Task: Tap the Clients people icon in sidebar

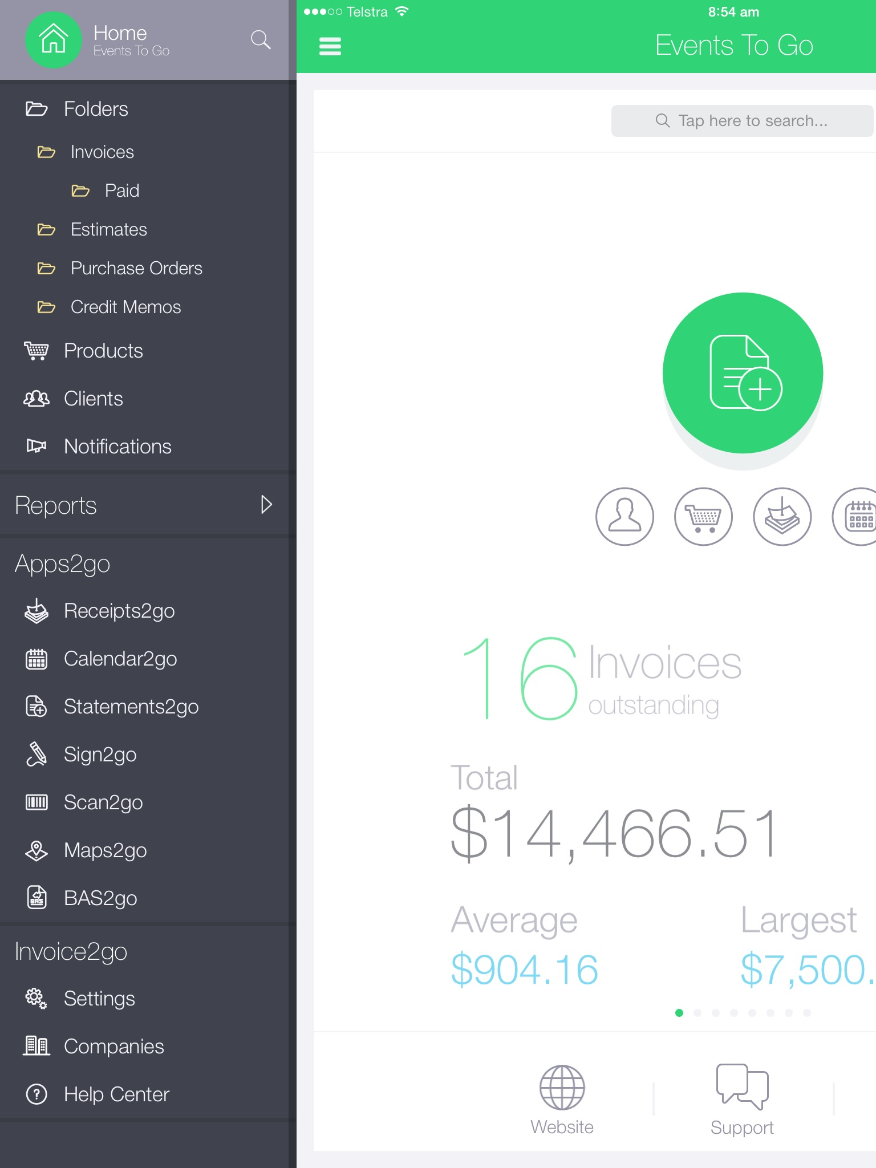Action: click(x=36, y=399)
